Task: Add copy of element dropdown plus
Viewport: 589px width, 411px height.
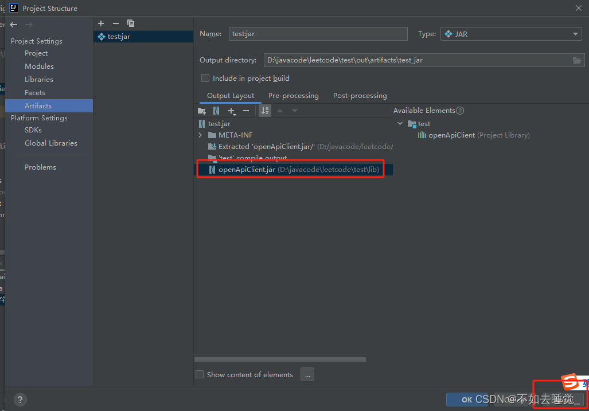Action: coord(232,111)
